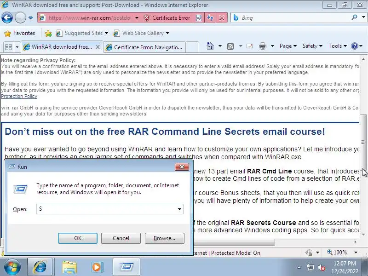The width and height of the screenshot is (368, 276).
Task: Expand the Print options dropdown arrow
Action: (x=272, y=46)
